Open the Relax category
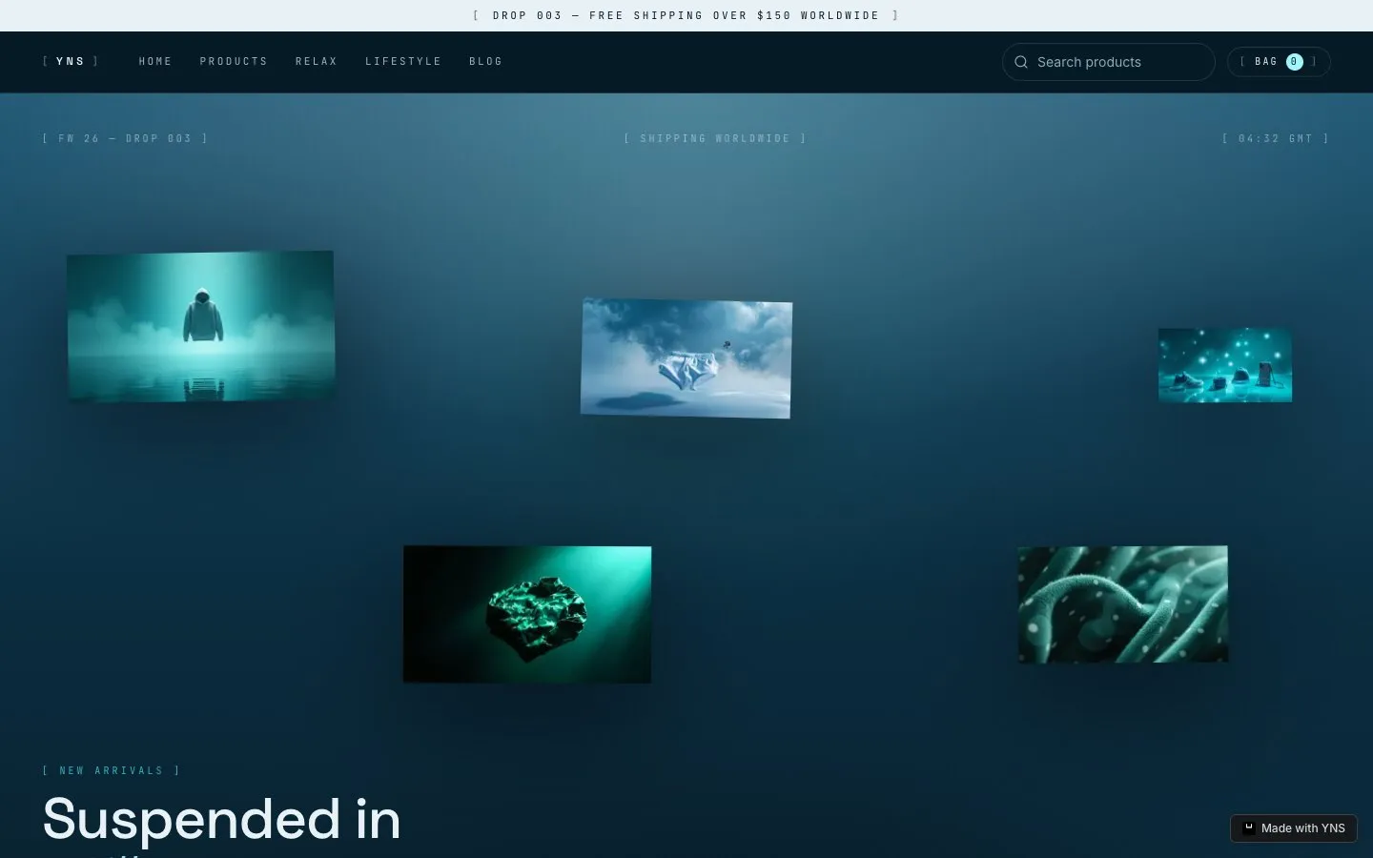Viewport: 1373px width, 858px height. point(317,61)
